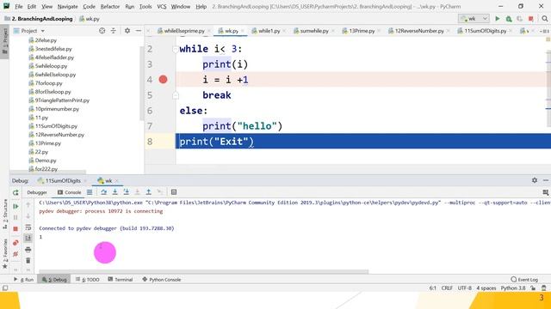Collapse the while block fold marker

(175, 50)
